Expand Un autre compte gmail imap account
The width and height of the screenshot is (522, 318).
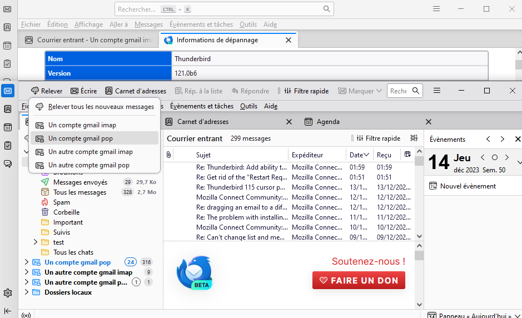tap(26, 272)
